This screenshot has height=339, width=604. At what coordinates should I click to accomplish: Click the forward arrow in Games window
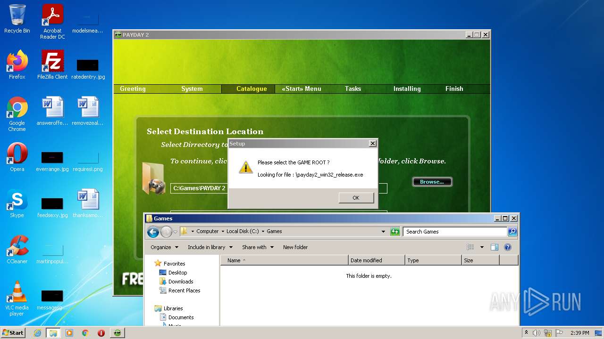(x=166, y=232)
